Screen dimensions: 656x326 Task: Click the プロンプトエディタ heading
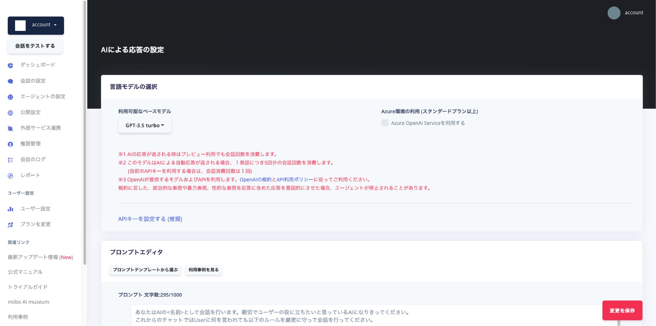pyautogui.click(x=136, y=252)
